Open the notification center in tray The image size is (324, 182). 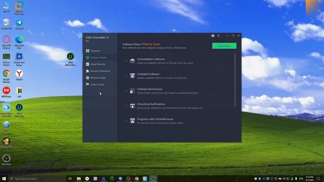pos(318,178)
